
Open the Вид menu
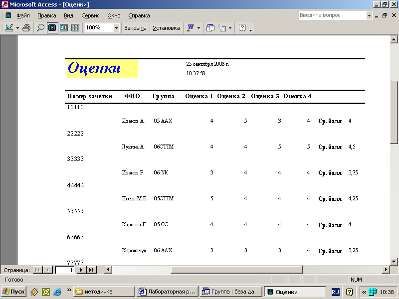68,15
